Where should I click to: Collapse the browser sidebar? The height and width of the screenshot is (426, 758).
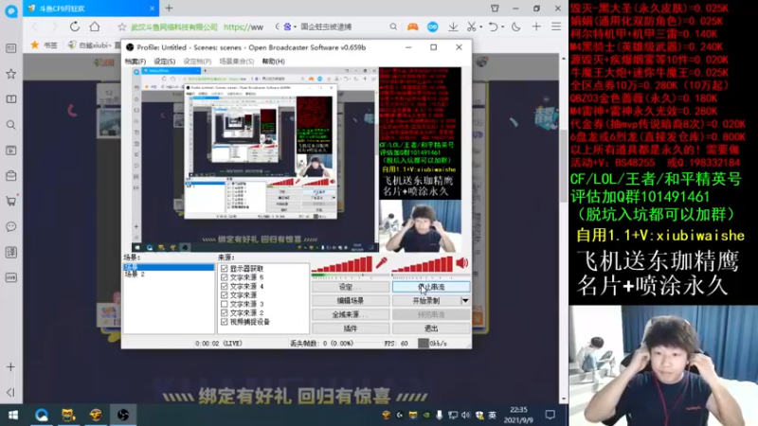(11, 392)
